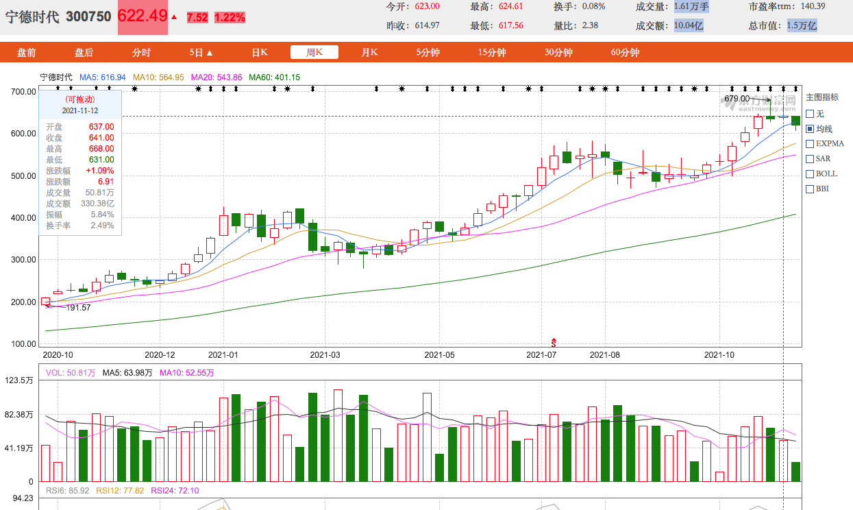Switch to the 5分钟 chart tab
This screenshot has width=853, height=510.
pyautogui.click(x=428, y=53)
